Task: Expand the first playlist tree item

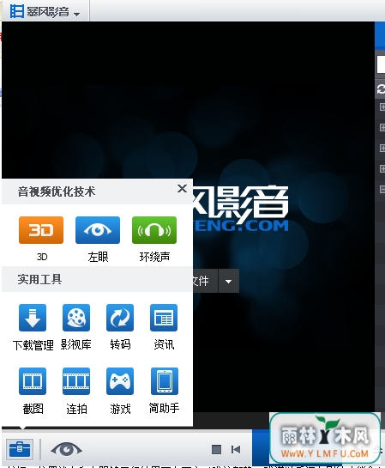Action: click(382, 106)
